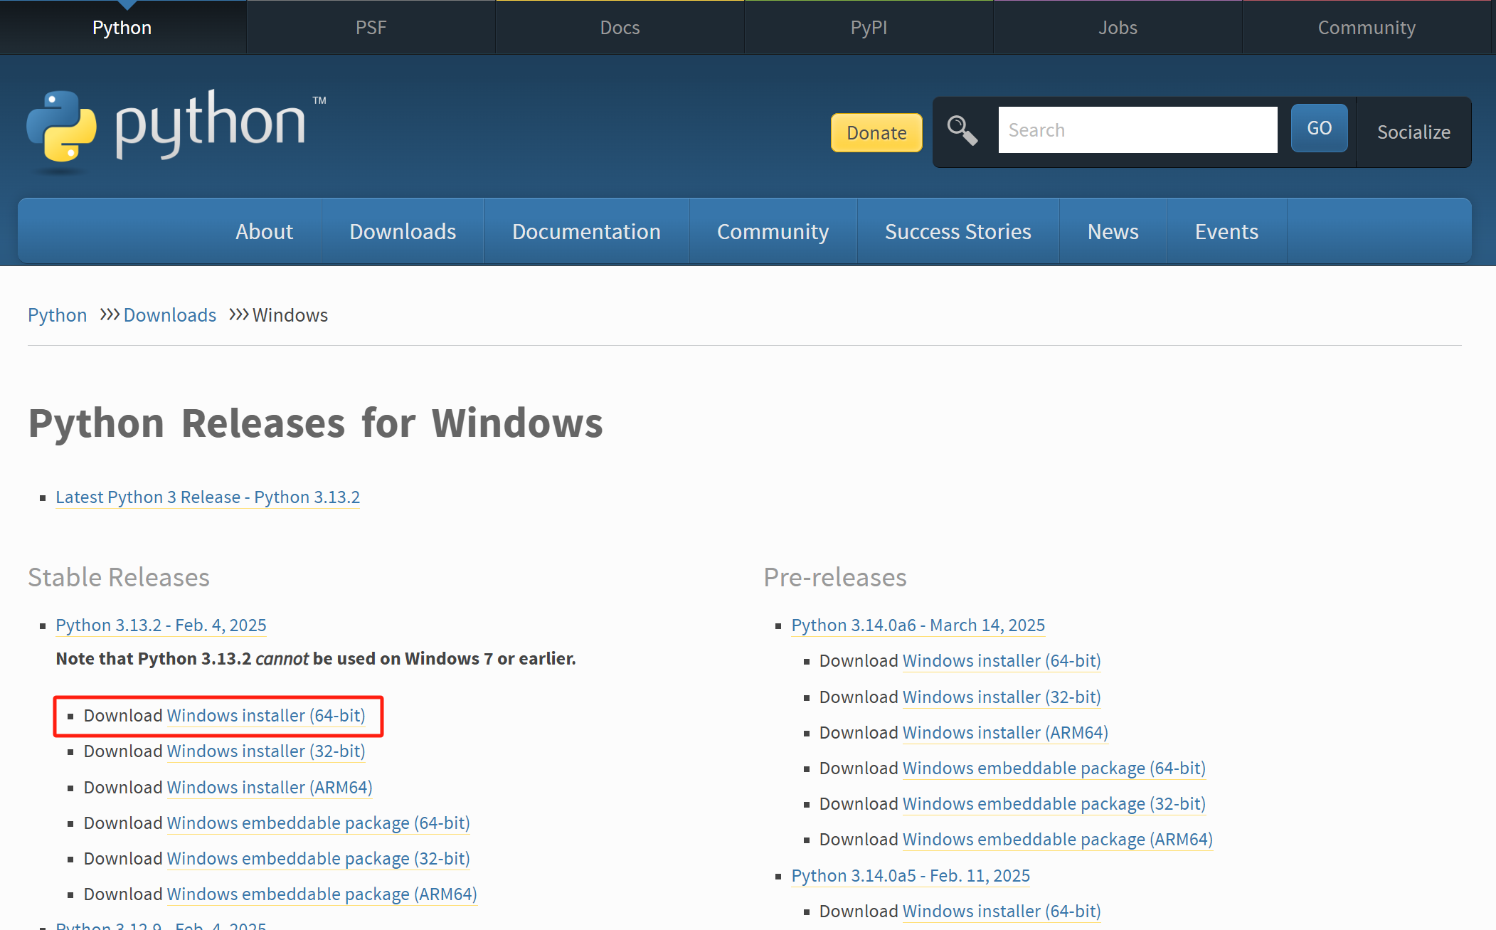Open the Documentation navigation menu
The image size is (1496, 930).
(586, 231)
